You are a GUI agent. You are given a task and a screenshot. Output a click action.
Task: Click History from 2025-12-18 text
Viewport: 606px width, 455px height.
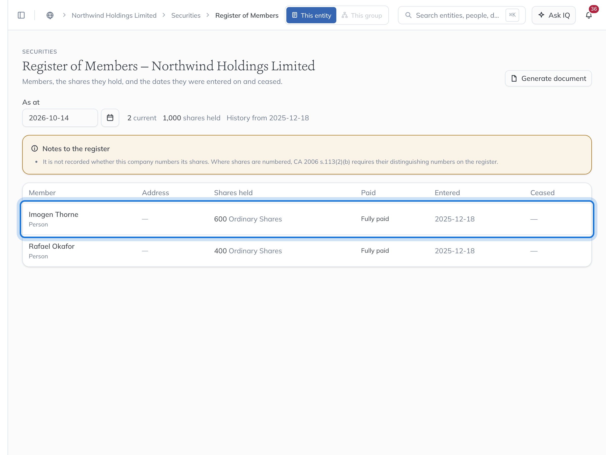pyautogui.click(x=268, y=118)
